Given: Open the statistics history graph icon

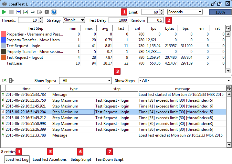Looking at the screenshot, I should [26, 12].
